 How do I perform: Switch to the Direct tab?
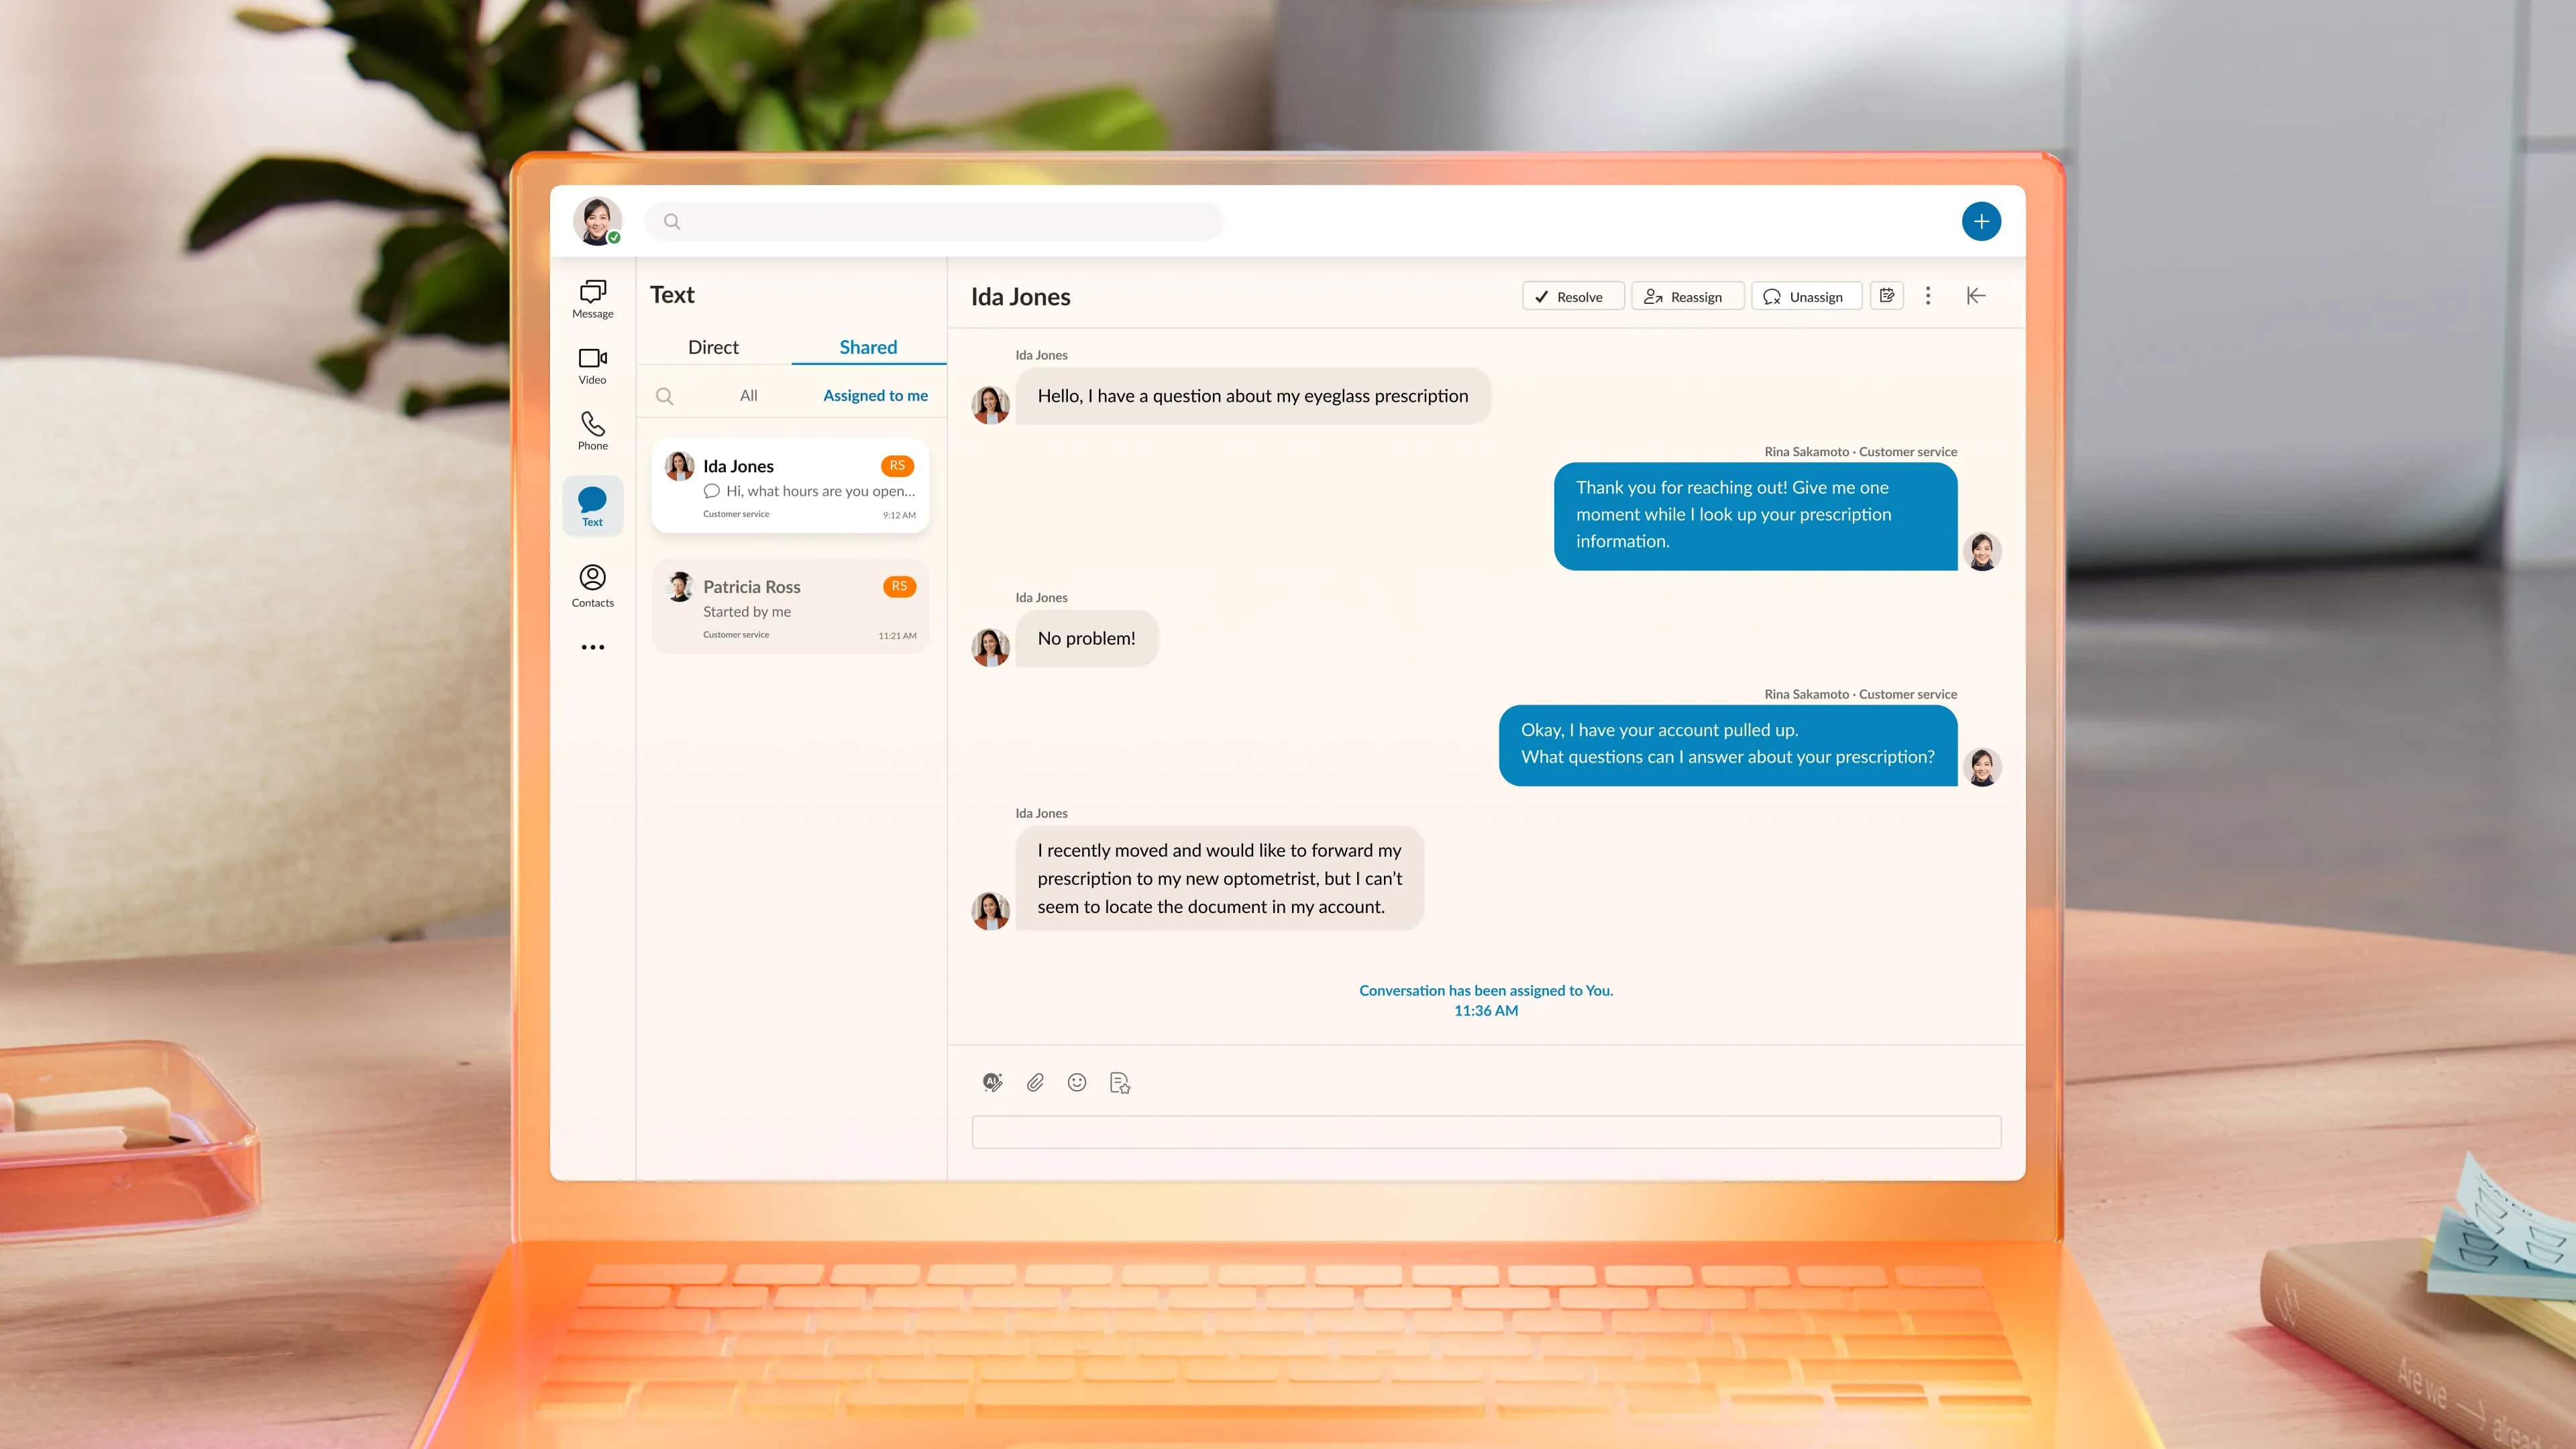click(x=713, y=347)
